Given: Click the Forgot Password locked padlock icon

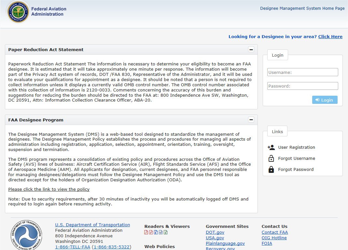Looking at the screenshot, I should tap(271, 169).
